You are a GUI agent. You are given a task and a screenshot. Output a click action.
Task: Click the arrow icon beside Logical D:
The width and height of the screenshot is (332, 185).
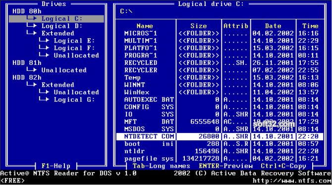[32, 26]
